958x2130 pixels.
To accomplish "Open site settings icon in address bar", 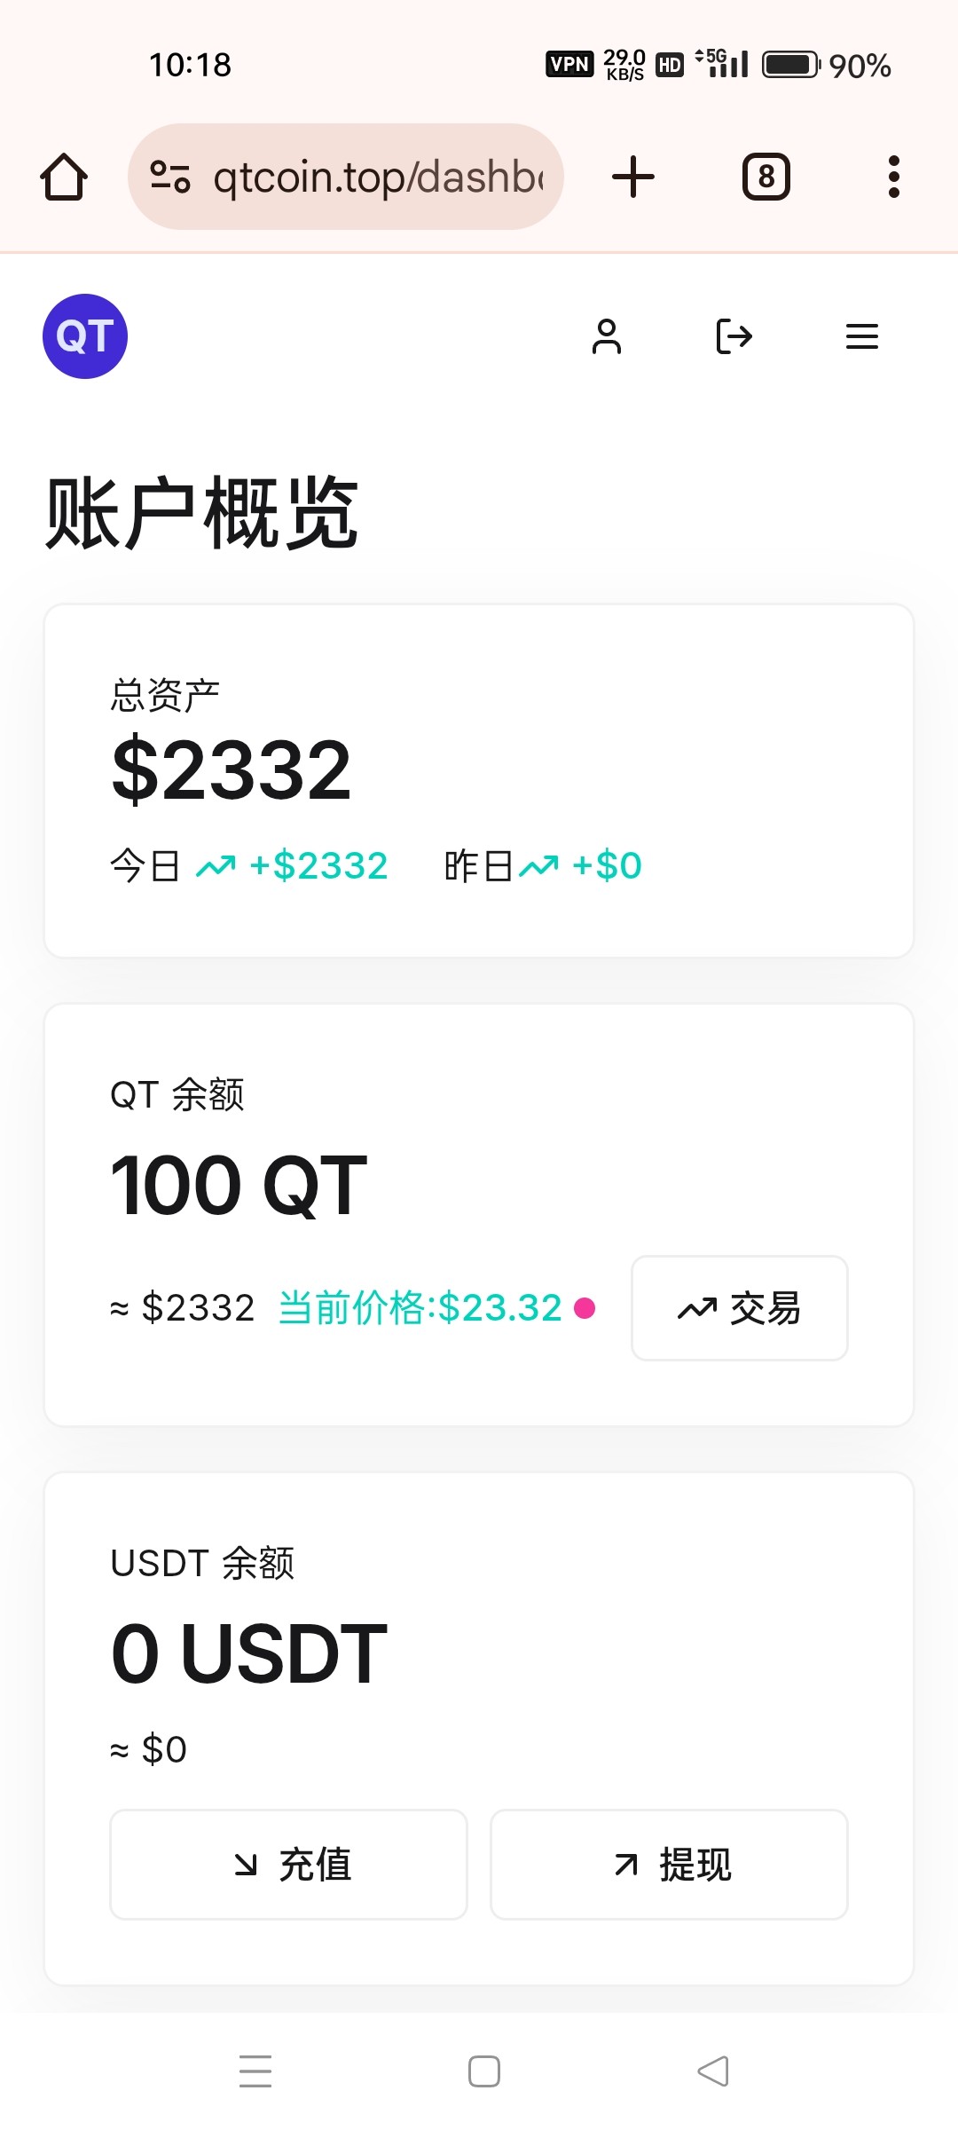I will click(x=169, y=177).
